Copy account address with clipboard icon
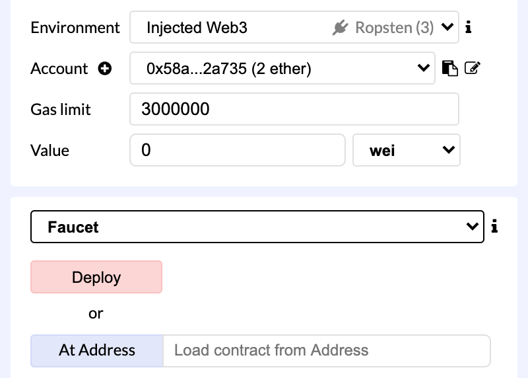The image size is (528, 378). [x=449, y=68]
